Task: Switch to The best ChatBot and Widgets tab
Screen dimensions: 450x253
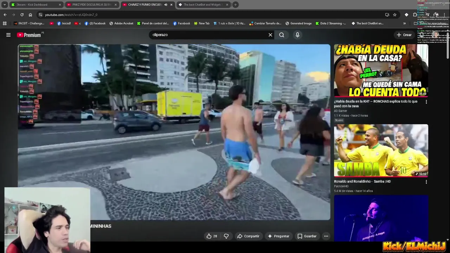Action: pos(203,5)
